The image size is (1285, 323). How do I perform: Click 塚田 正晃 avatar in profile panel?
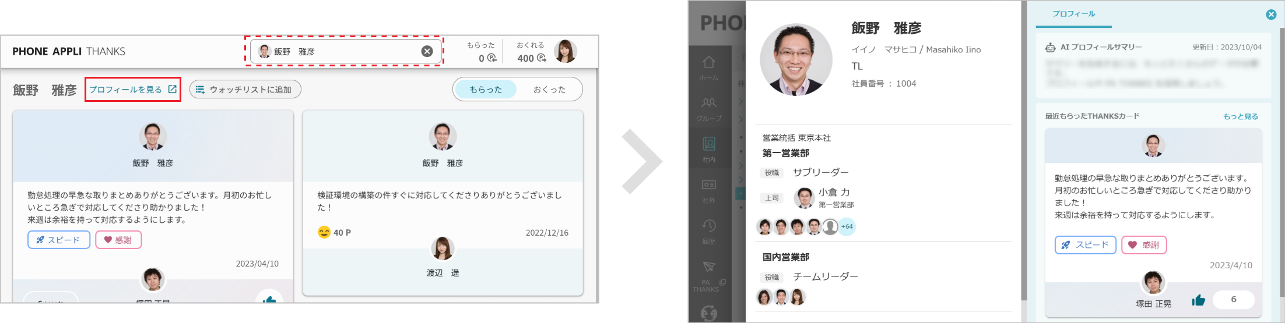pos(1153,283)
